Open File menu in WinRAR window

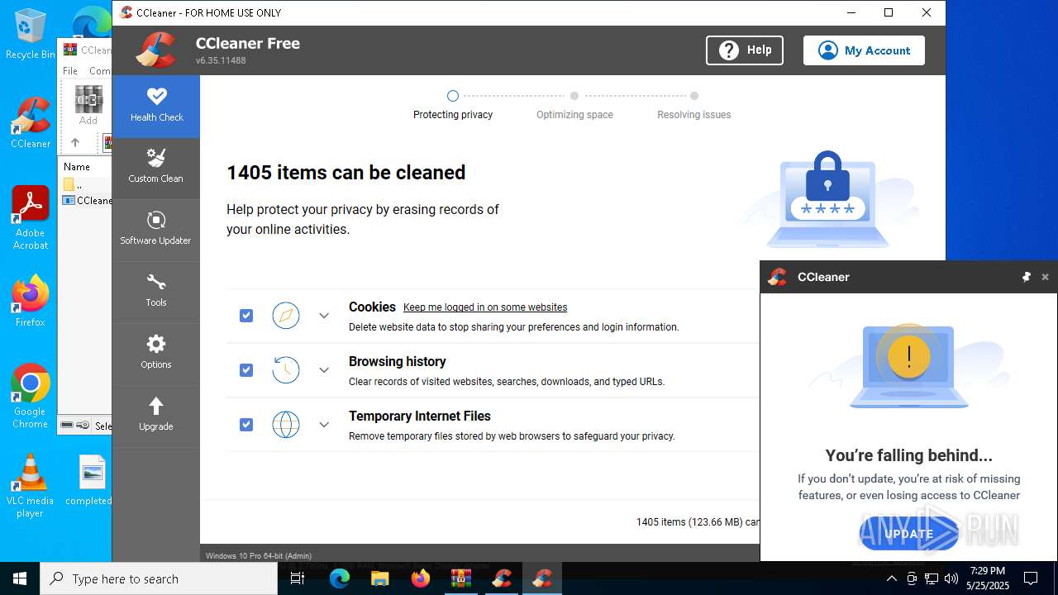[x=70, y=71]
